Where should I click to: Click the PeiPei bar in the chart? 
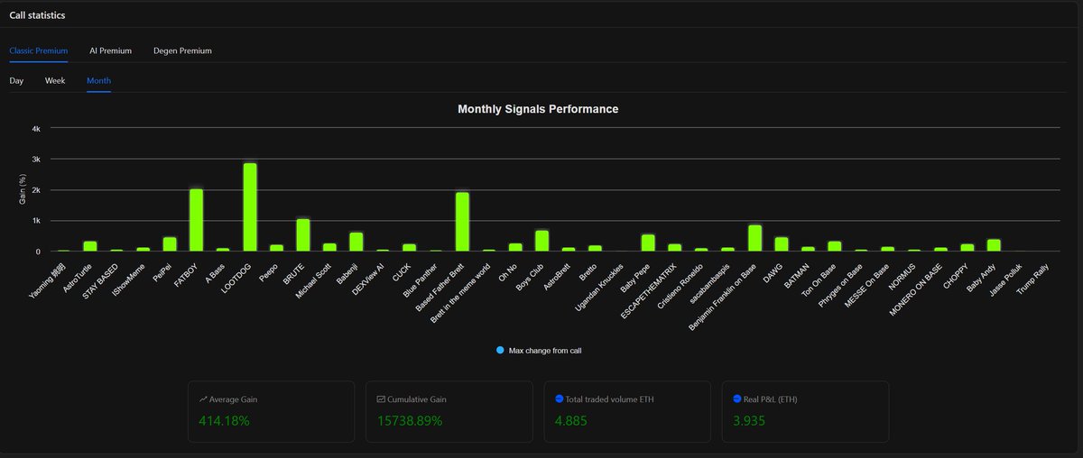click(x=170, y=244)
